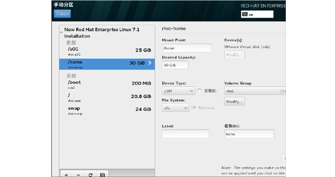
Task: Click Modify button under Volume Group
Action: (234, 101)
